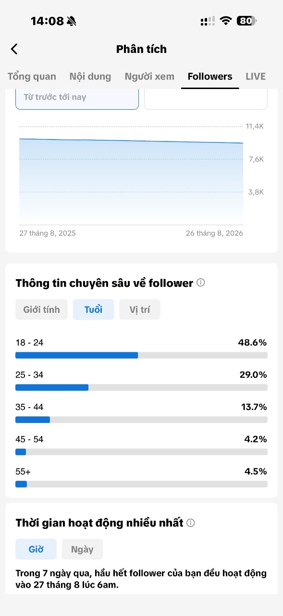
Task: Tap the battery indicator icon
Action: pyautogui.click(x=246, y=21)
